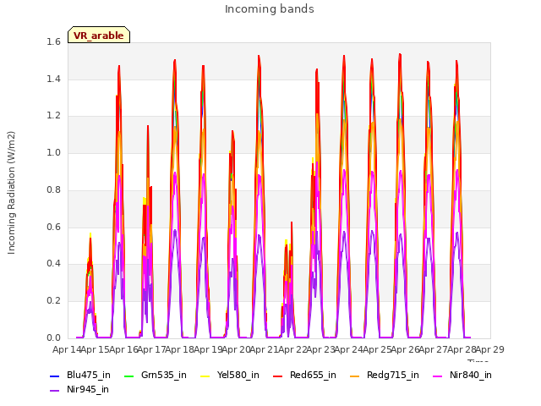
Task: Toggle the Blu475_in legend entry
Action: (x=80, y=375)
